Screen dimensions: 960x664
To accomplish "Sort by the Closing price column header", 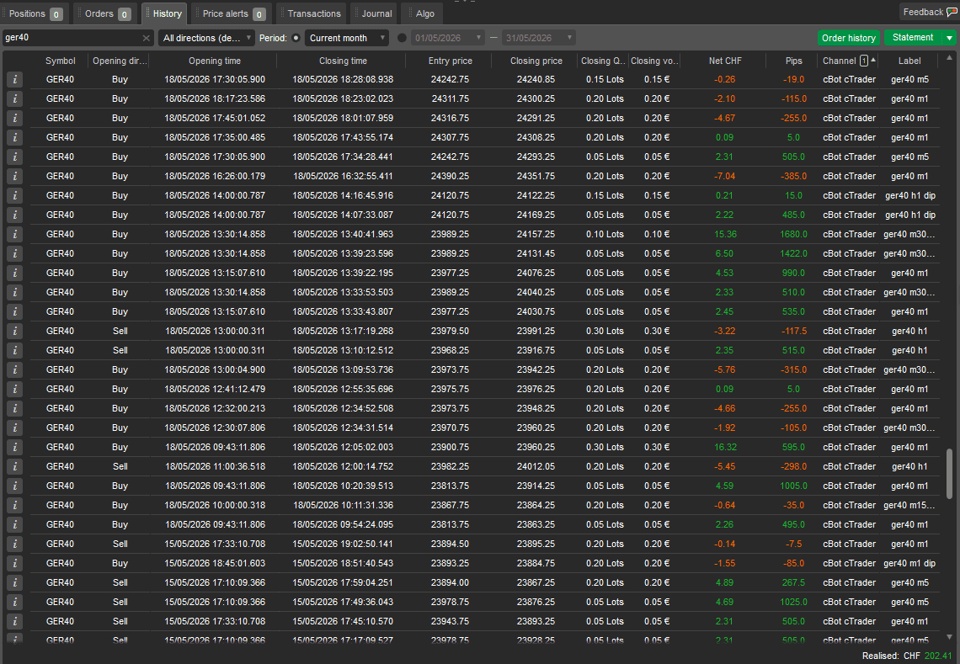I will click(536, 61).
